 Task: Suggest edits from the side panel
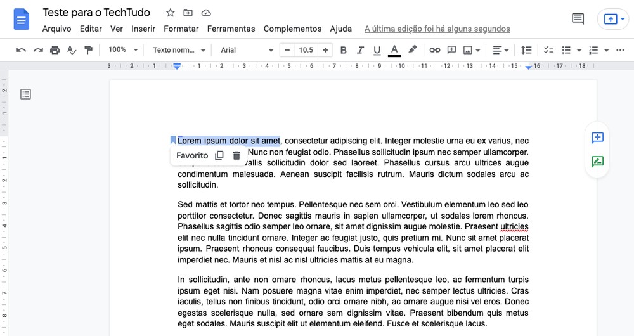point(597,162)
